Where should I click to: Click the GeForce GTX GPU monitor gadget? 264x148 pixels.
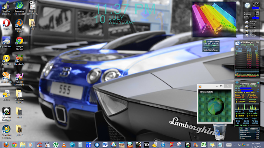[x=211, y=46]
